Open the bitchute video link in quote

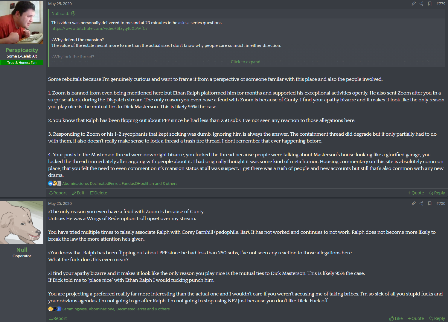pos(99,28)
